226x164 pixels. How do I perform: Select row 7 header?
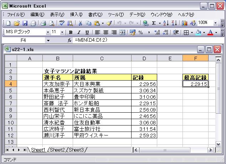(11, 103)
